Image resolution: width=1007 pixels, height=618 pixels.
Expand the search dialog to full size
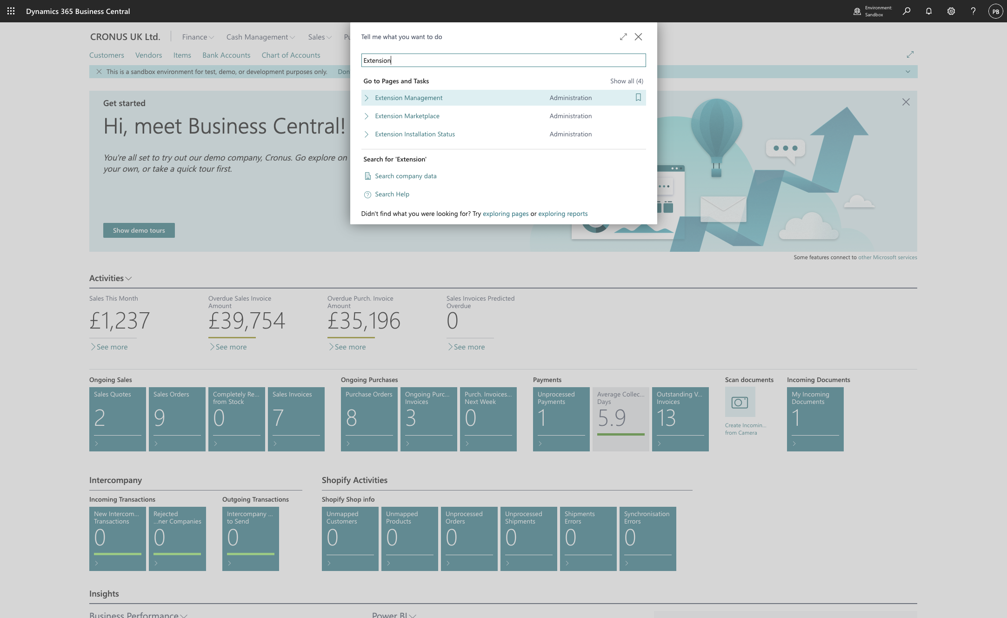point(623,37)
